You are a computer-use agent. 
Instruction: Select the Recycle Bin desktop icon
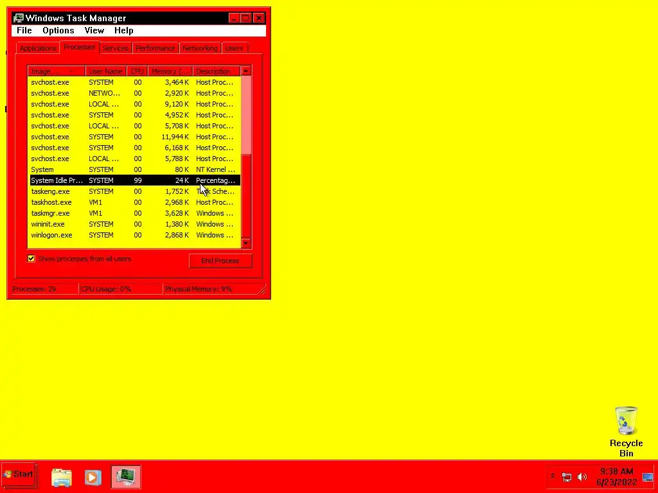coord(626,432)
